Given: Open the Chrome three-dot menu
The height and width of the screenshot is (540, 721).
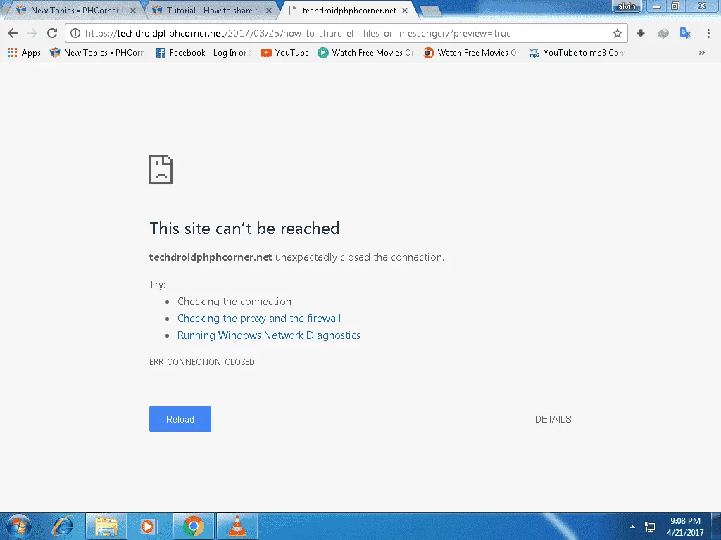Looking at the screenshot, I should pos(708,33).
